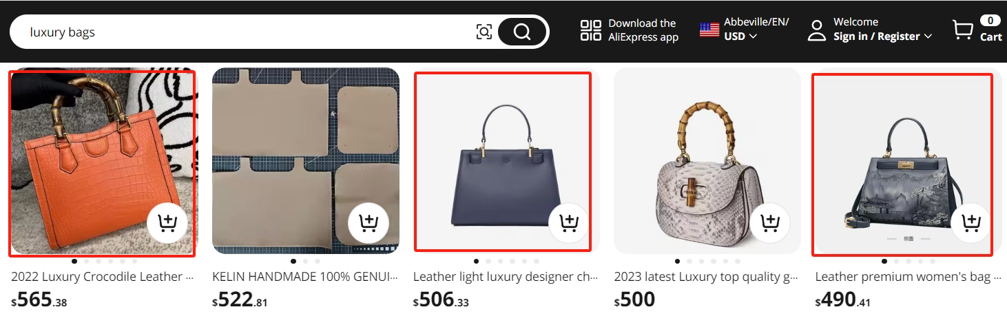Select second image dot under orange bag
The width and height of the screenshot is (1007, 316).
tap(86, 262)
